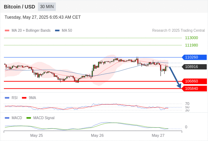Click the 30 MIN timeframe badge
Image resolution: width=208 pixels, height=141 pixels.
tap(47, 7)
